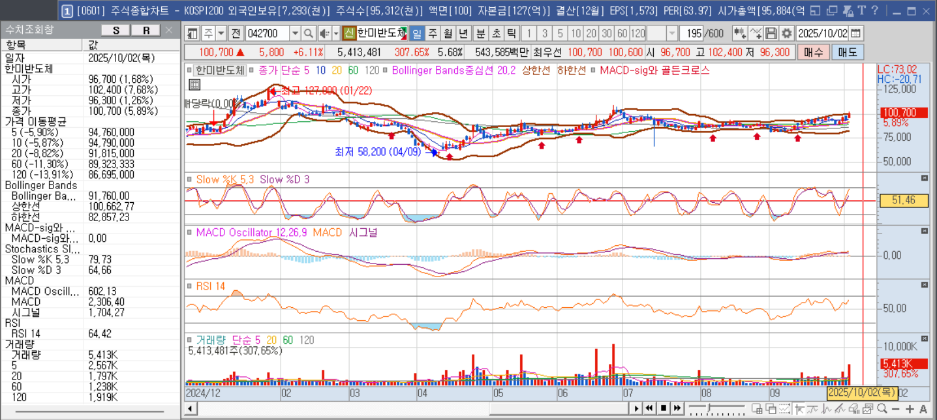Screen dimensions: 937x420
Task: Select the 30 interval button
Action: point(607,34)
